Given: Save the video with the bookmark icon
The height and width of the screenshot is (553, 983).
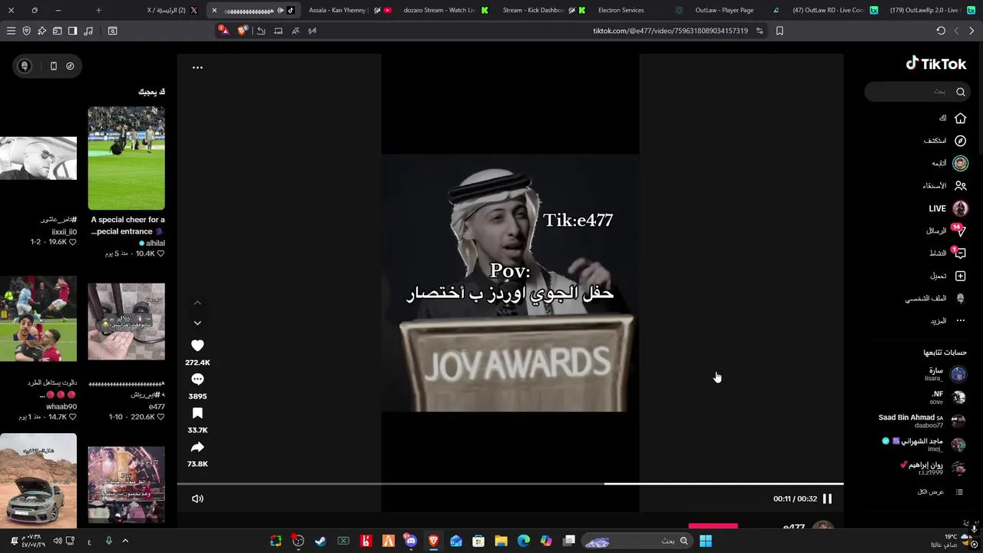Looking at the screenshot, I should click(197, 413).
